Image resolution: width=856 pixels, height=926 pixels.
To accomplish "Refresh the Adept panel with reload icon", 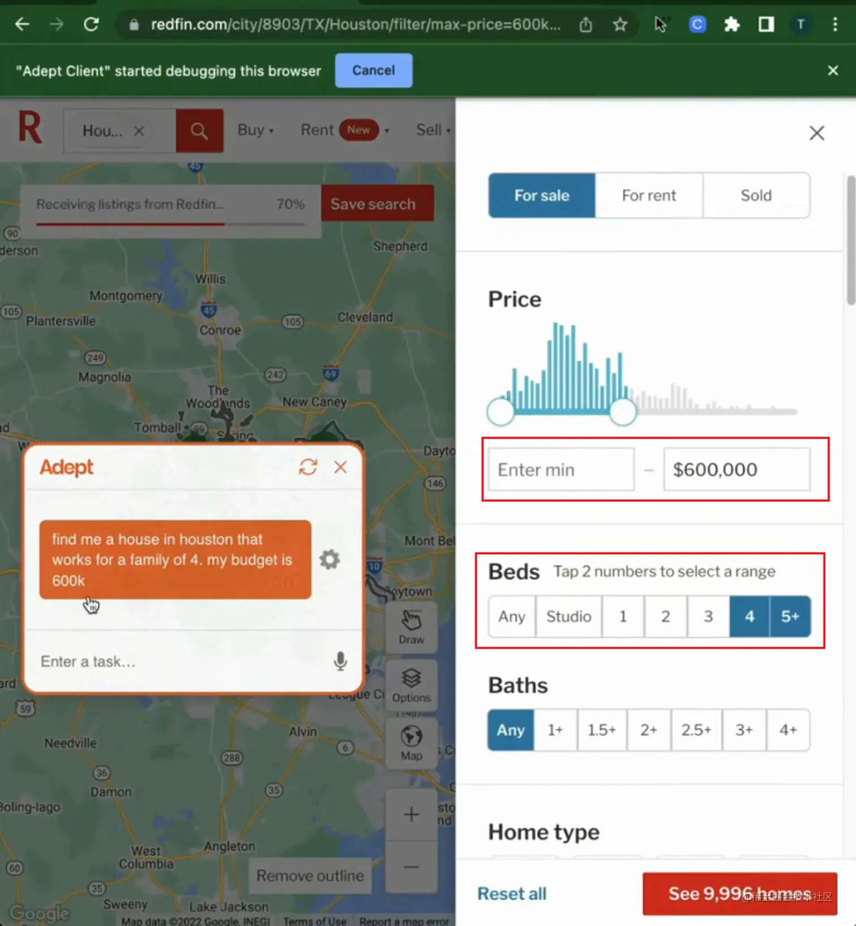I will pyautogui.click(x=308, y=467).
